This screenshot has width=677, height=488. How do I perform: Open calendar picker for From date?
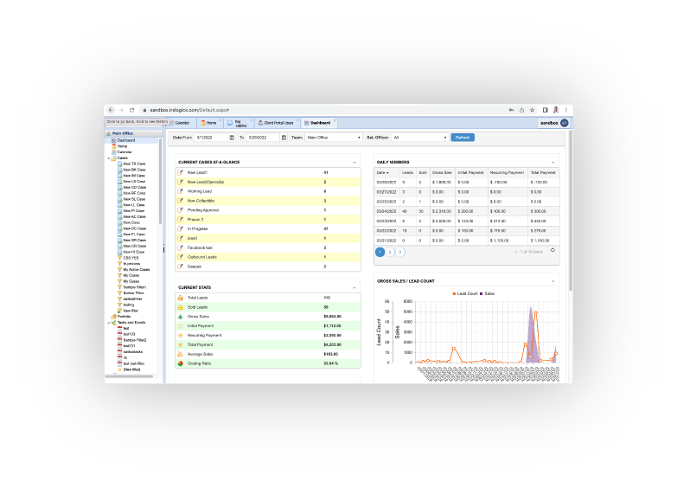pos(232,138)
